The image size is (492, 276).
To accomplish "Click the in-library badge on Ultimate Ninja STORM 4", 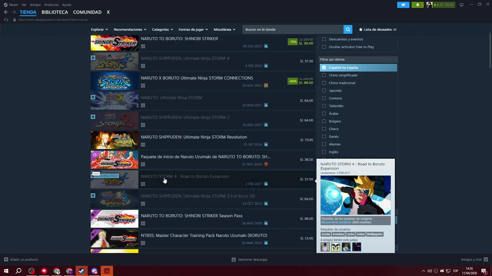I will point(93,58).
